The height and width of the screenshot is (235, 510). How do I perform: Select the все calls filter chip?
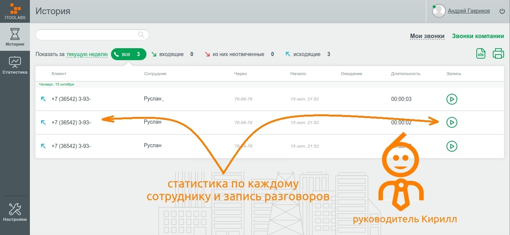129,54
